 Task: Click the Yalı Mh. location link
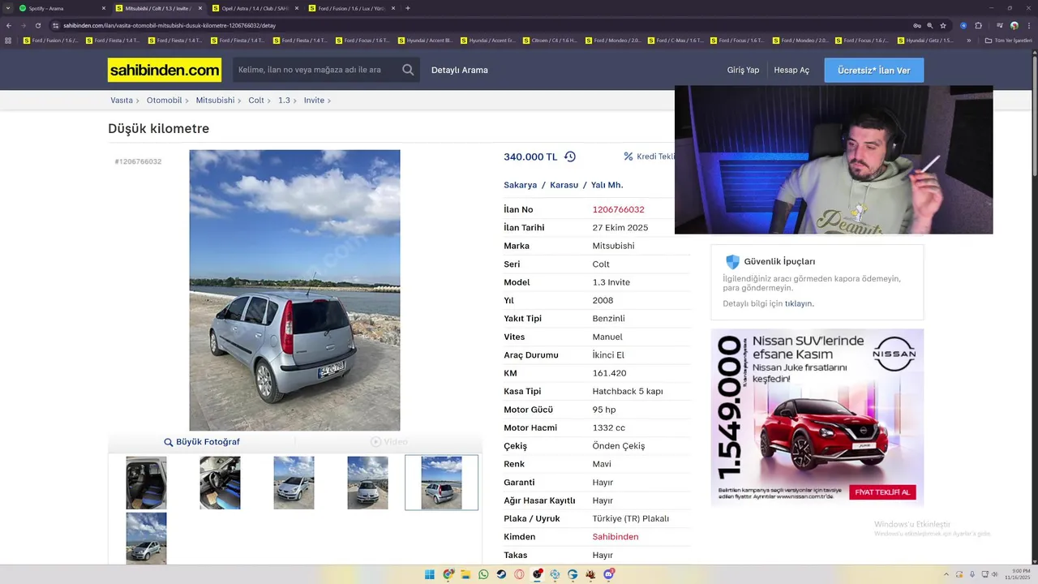tap(607, 185)
